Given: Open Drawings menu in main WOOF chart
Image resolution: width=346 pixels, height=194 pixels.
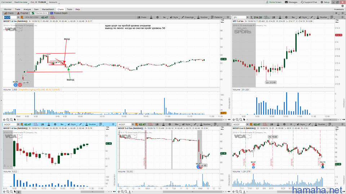Looking at the screenshot, I should [187, 17].
